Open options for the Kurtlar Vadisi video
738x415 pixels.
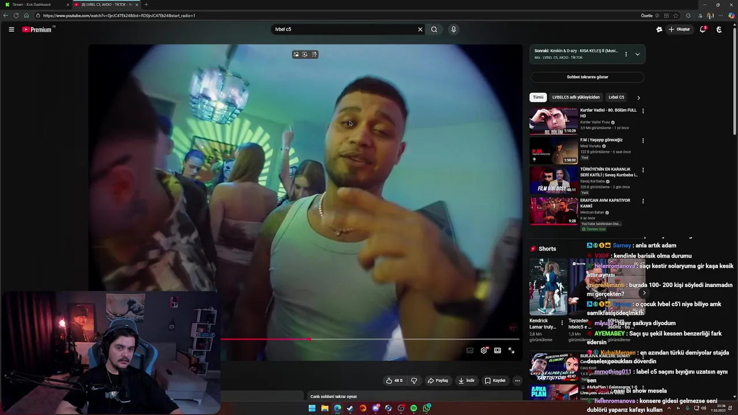(x=643, y=111)
